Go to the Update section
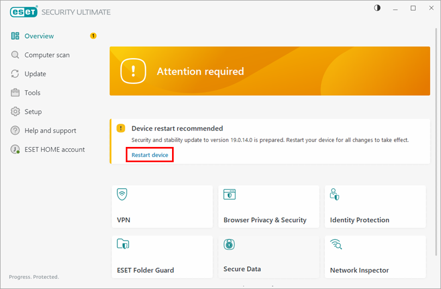This screenshot has width=441, height=289. pos(35,74)
